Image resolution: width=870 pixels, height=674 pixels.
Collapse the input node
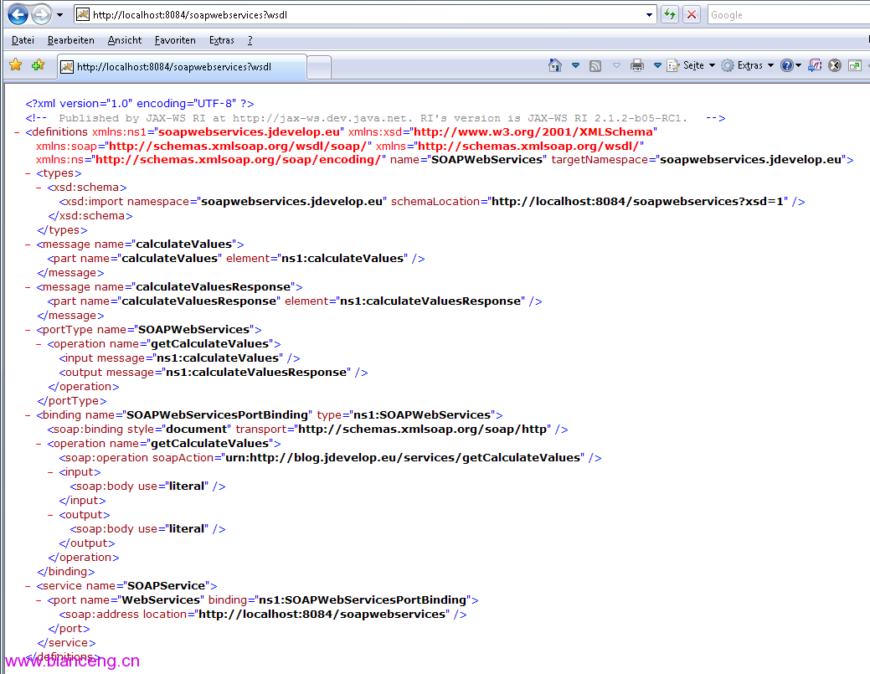coord(50,472)
